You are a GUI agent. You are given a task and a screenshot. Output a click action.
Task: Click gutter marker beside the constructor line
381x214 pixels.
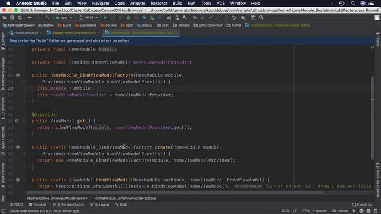(x=18, y=75)
